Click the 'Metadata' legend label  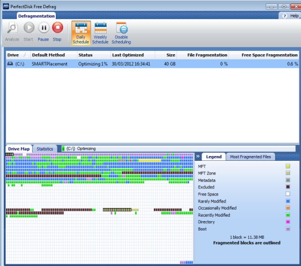[x=206, y=180]
